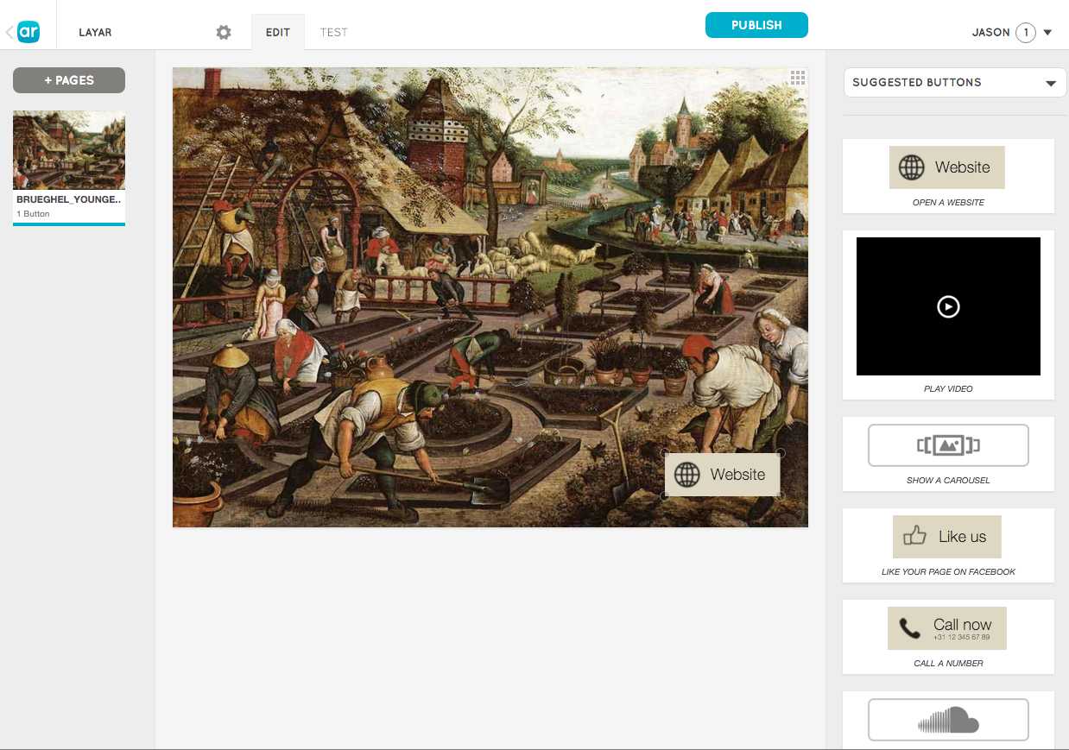Click the phone icon on Call now
The height and width of the screenshot is (750, 1069).
[x=909, y=628]
